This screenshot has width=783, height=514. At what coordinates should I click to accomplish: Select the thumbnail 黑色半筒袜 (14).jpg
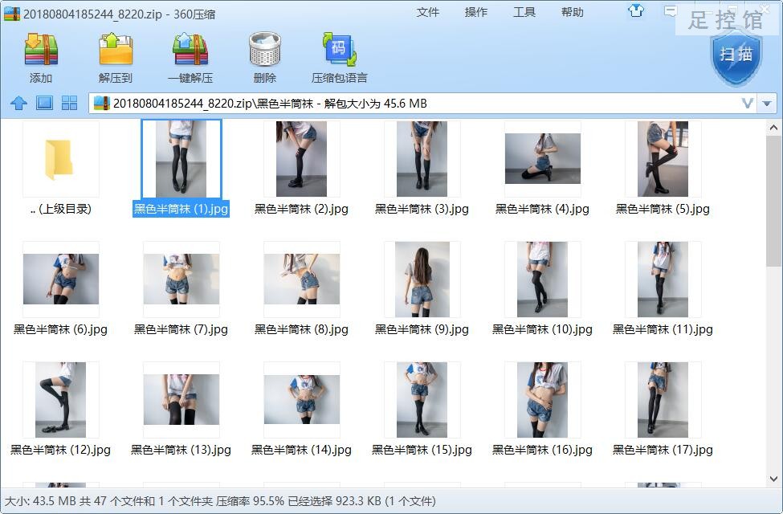[302, 400]
